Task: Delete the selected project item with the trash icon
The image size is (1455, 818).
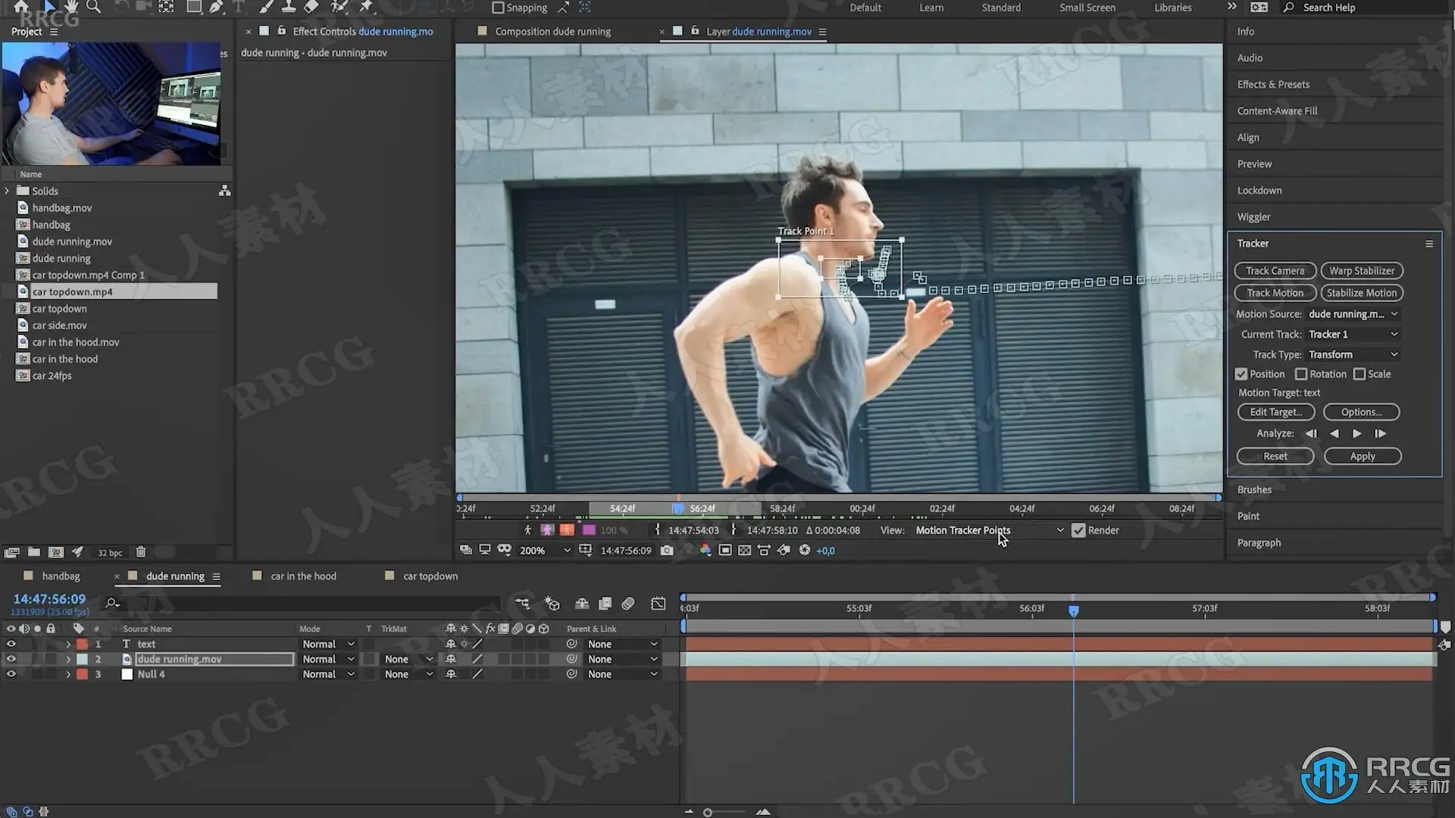Action: point(140,552)
